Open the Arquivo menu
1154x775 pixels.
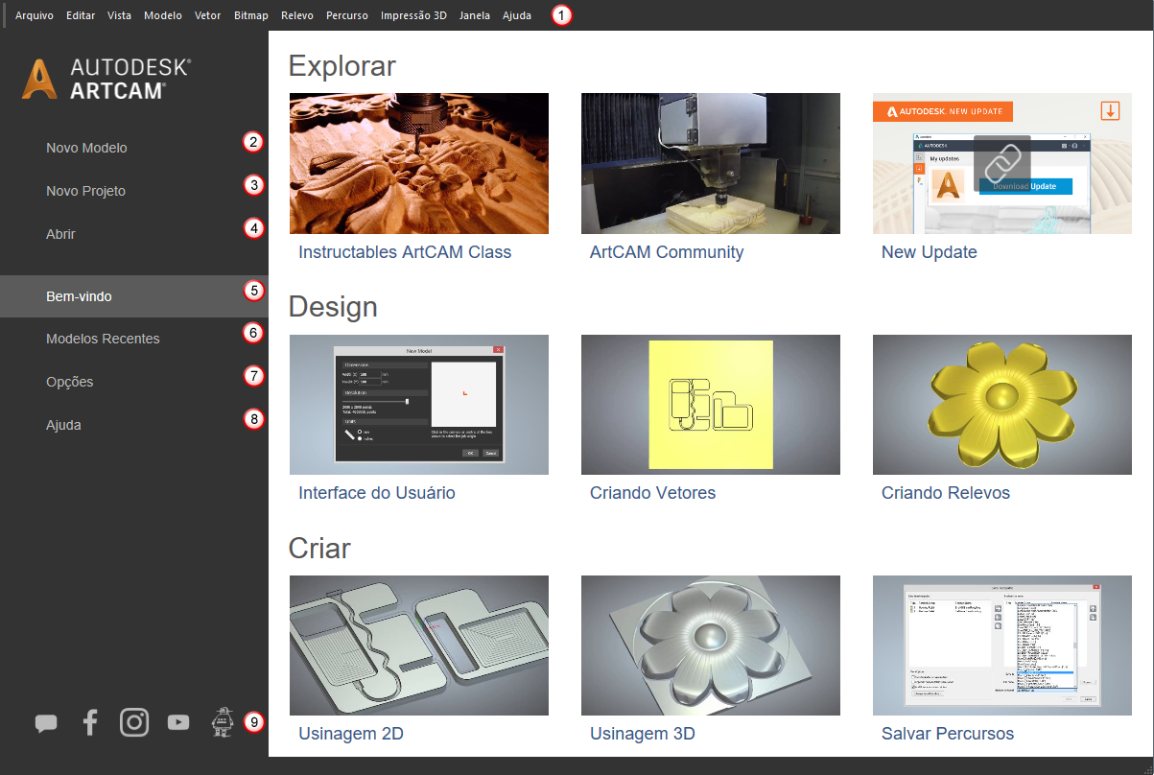pos(35,15)
